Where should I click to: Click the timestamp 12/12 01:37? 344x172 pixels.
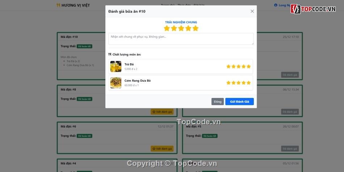165,126
